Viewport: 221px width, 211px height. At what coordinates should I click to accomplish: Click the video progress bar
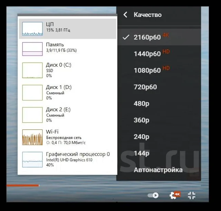point(104,185)
